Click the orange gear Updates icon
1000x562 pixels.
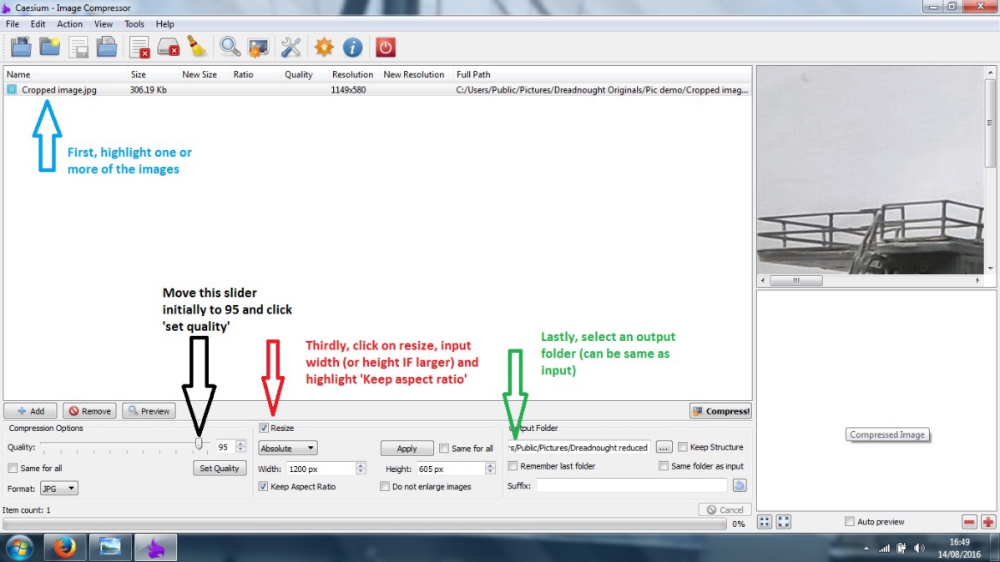(324, 48)
